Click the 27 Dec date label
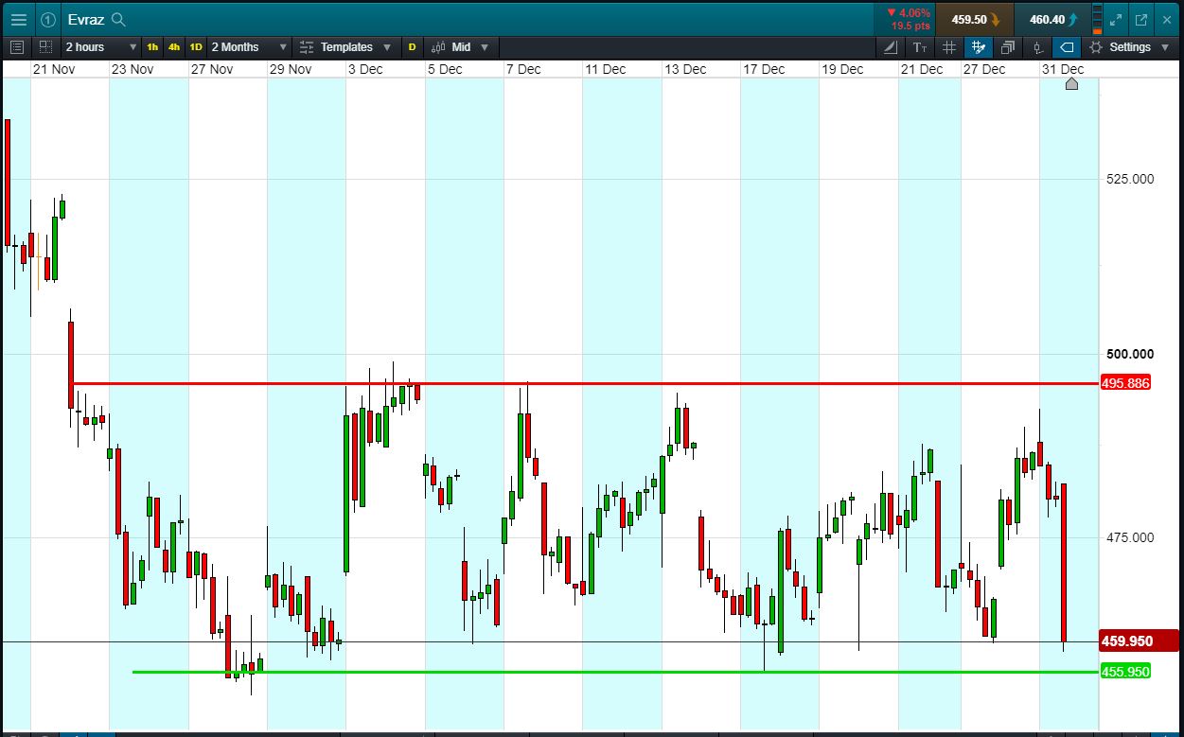The image size is (1184, 737). coord(984,69)
